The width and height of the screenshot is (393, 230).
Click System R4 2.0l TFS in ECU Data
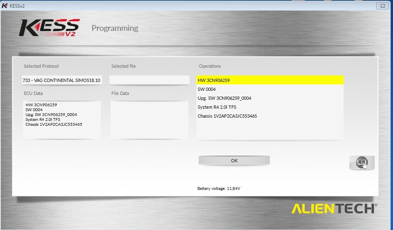[x=43, y=119]
